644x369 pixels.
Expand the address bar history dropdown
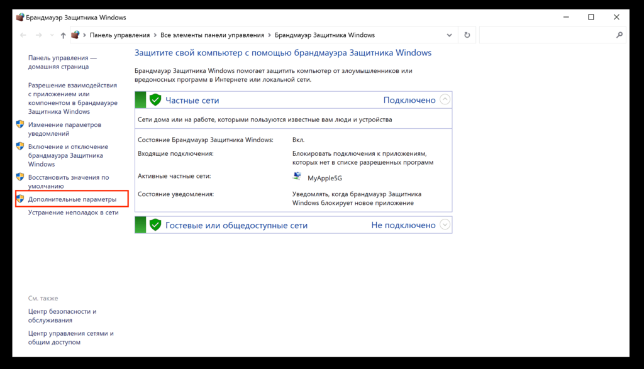pos(449,35)
